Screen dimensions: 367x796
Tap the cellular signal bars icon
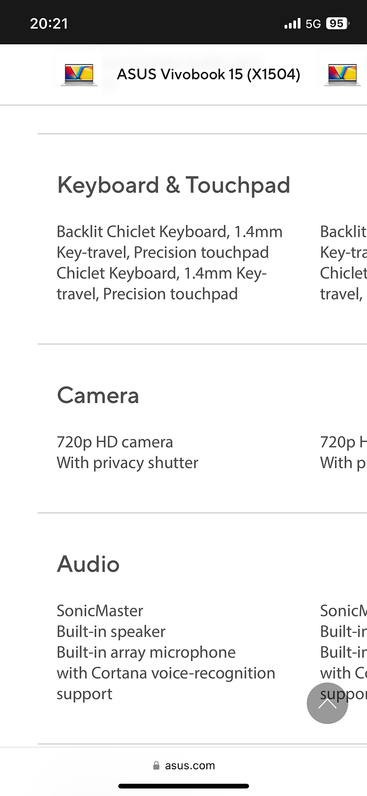(x=292, y=24)
